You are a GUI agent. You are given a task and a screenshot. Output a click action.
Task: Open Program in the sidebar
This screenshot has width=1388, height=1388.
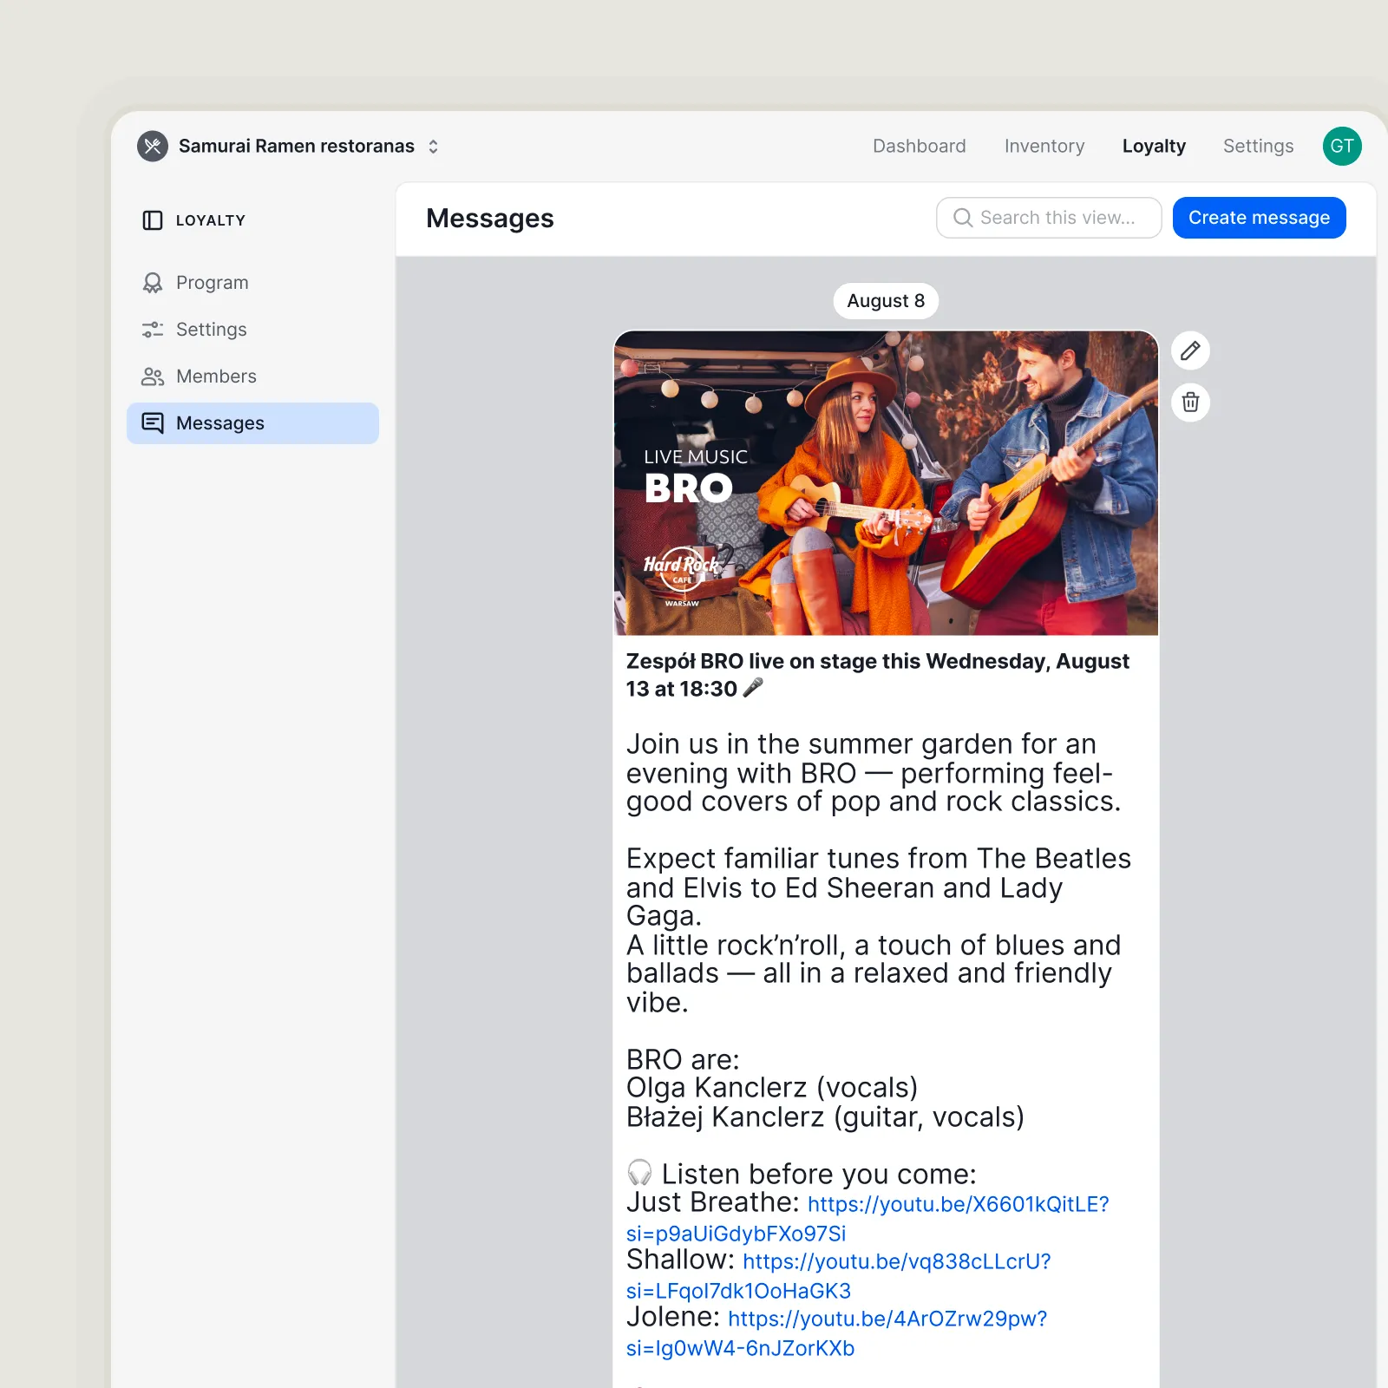pos(252,283)
